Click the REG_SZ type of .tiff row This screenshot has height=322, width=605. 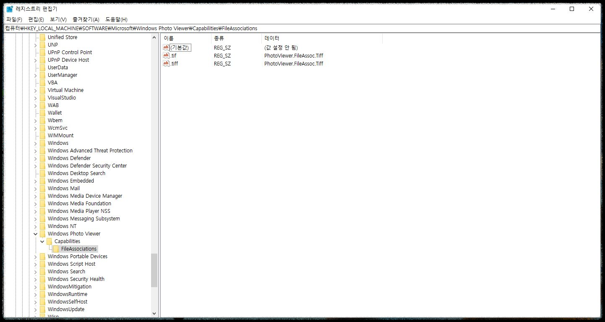222,63
